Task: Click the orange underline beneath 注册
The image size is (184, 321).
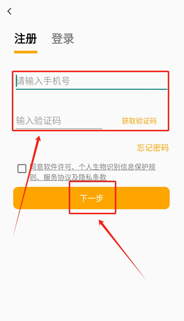Action: [x=26, y=52]
